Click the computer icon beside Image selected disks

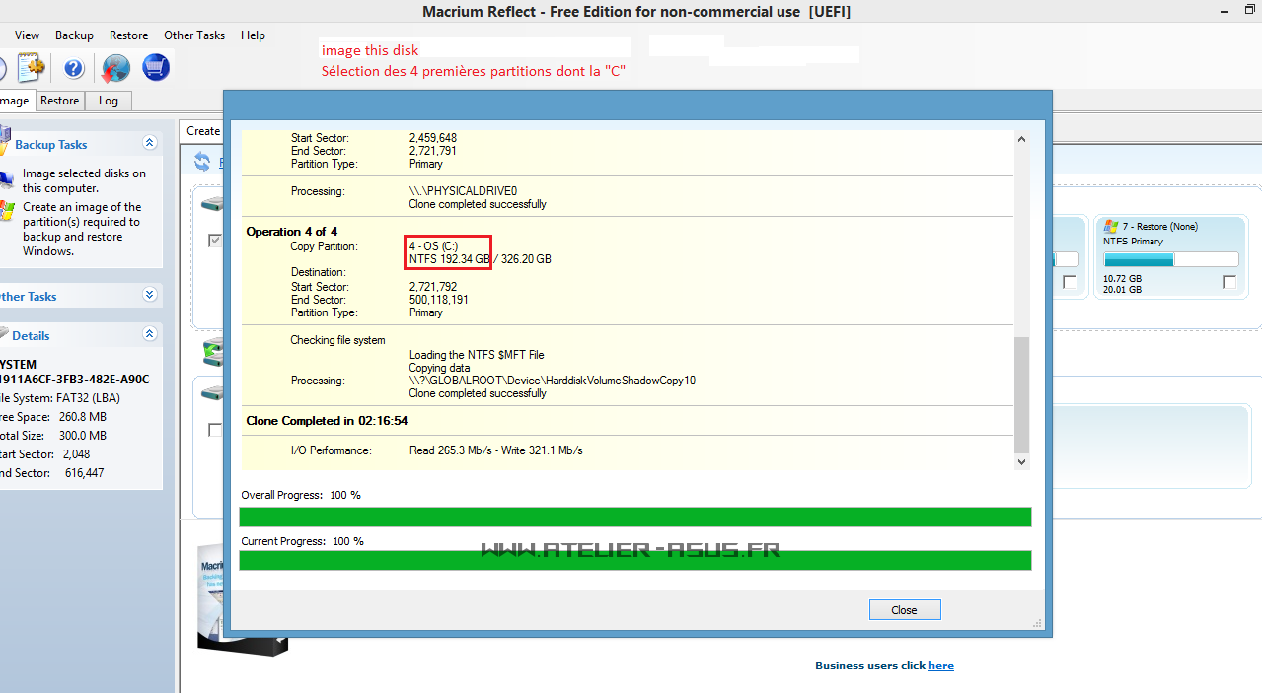[8, 176]
